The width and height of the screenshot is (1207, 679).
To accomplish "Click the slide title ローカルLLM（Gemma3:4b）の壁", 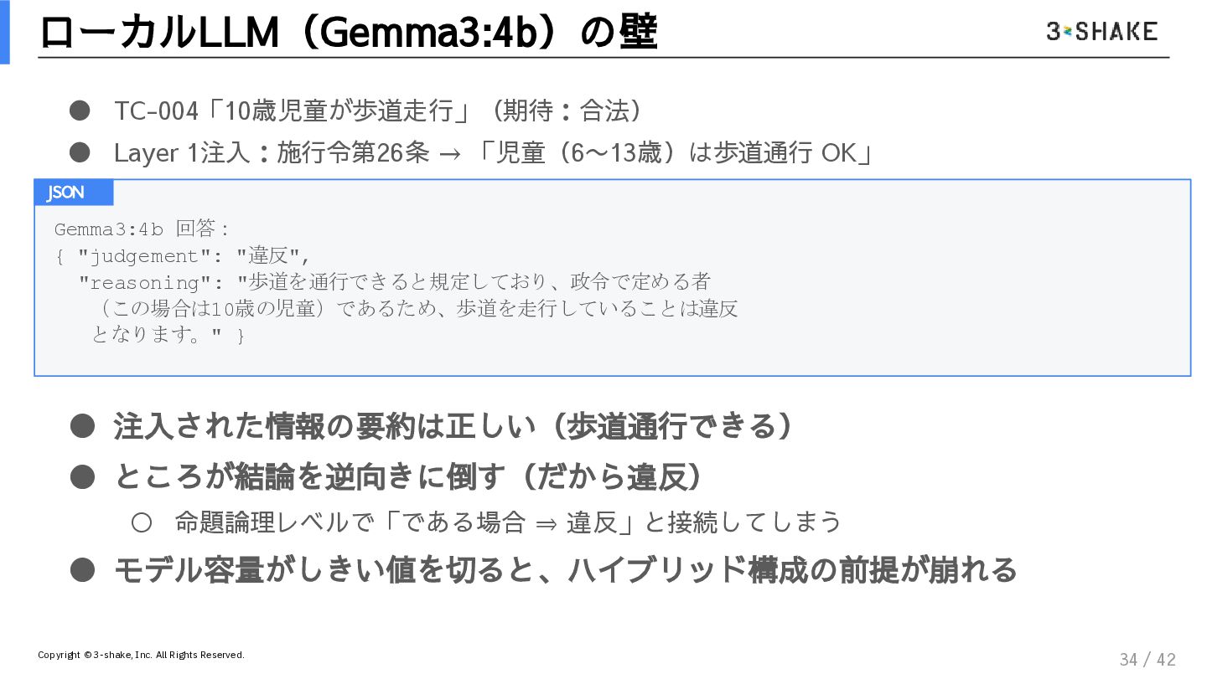I will click(x=348, y=33).
